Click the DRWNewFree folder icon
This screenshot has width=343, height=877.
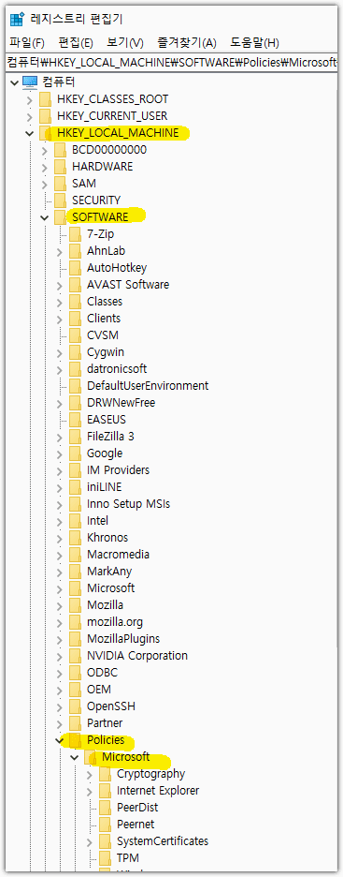76,403
